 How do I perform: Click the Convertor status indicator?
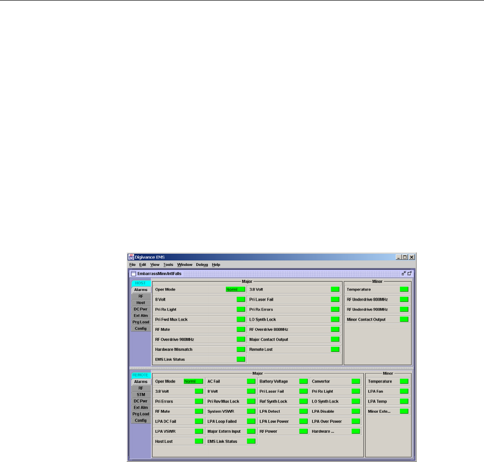[x=356, y=382]
